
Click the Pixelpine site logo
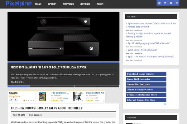pyautogui.click(x=19, y=4)
